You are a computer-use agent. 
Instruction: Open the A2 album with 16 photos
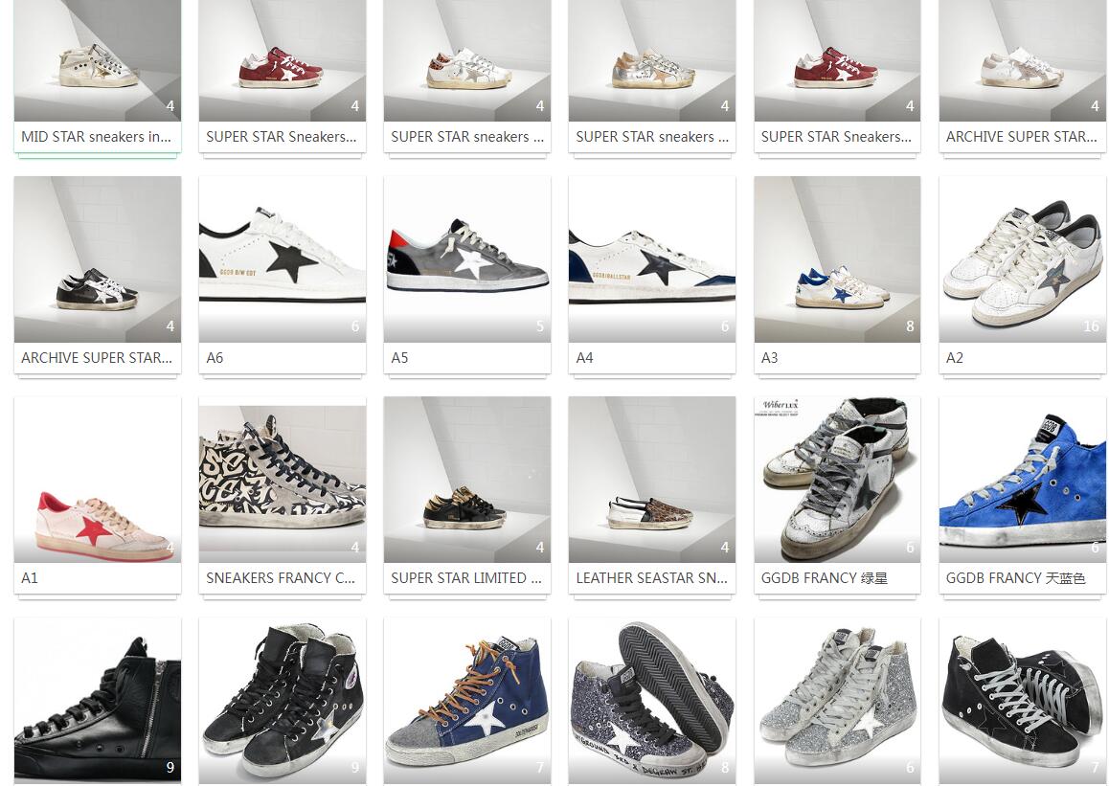(x=1022, y=259)
